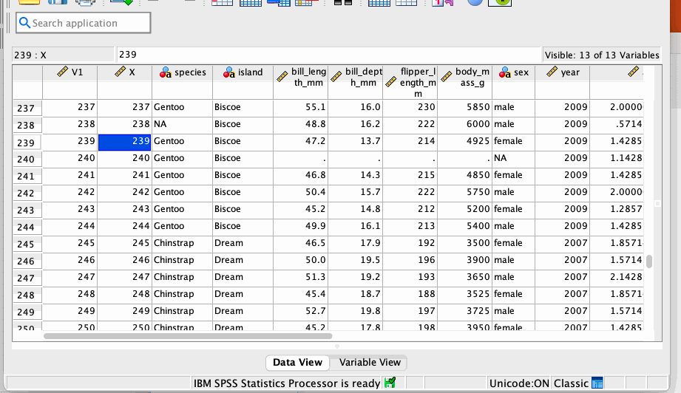Click the V1 scale ruler icon
This screenshot has height=393, width=681.
63,72
